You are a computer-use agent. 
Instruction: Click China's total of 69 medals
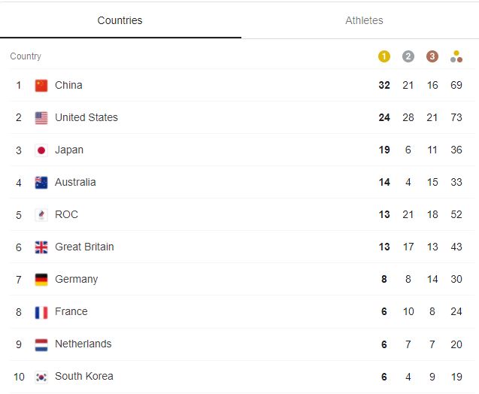456,85
